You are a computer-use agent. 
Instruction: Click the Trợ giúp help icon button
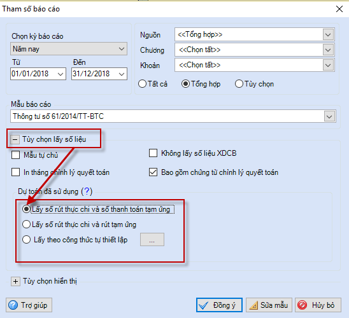29,305
